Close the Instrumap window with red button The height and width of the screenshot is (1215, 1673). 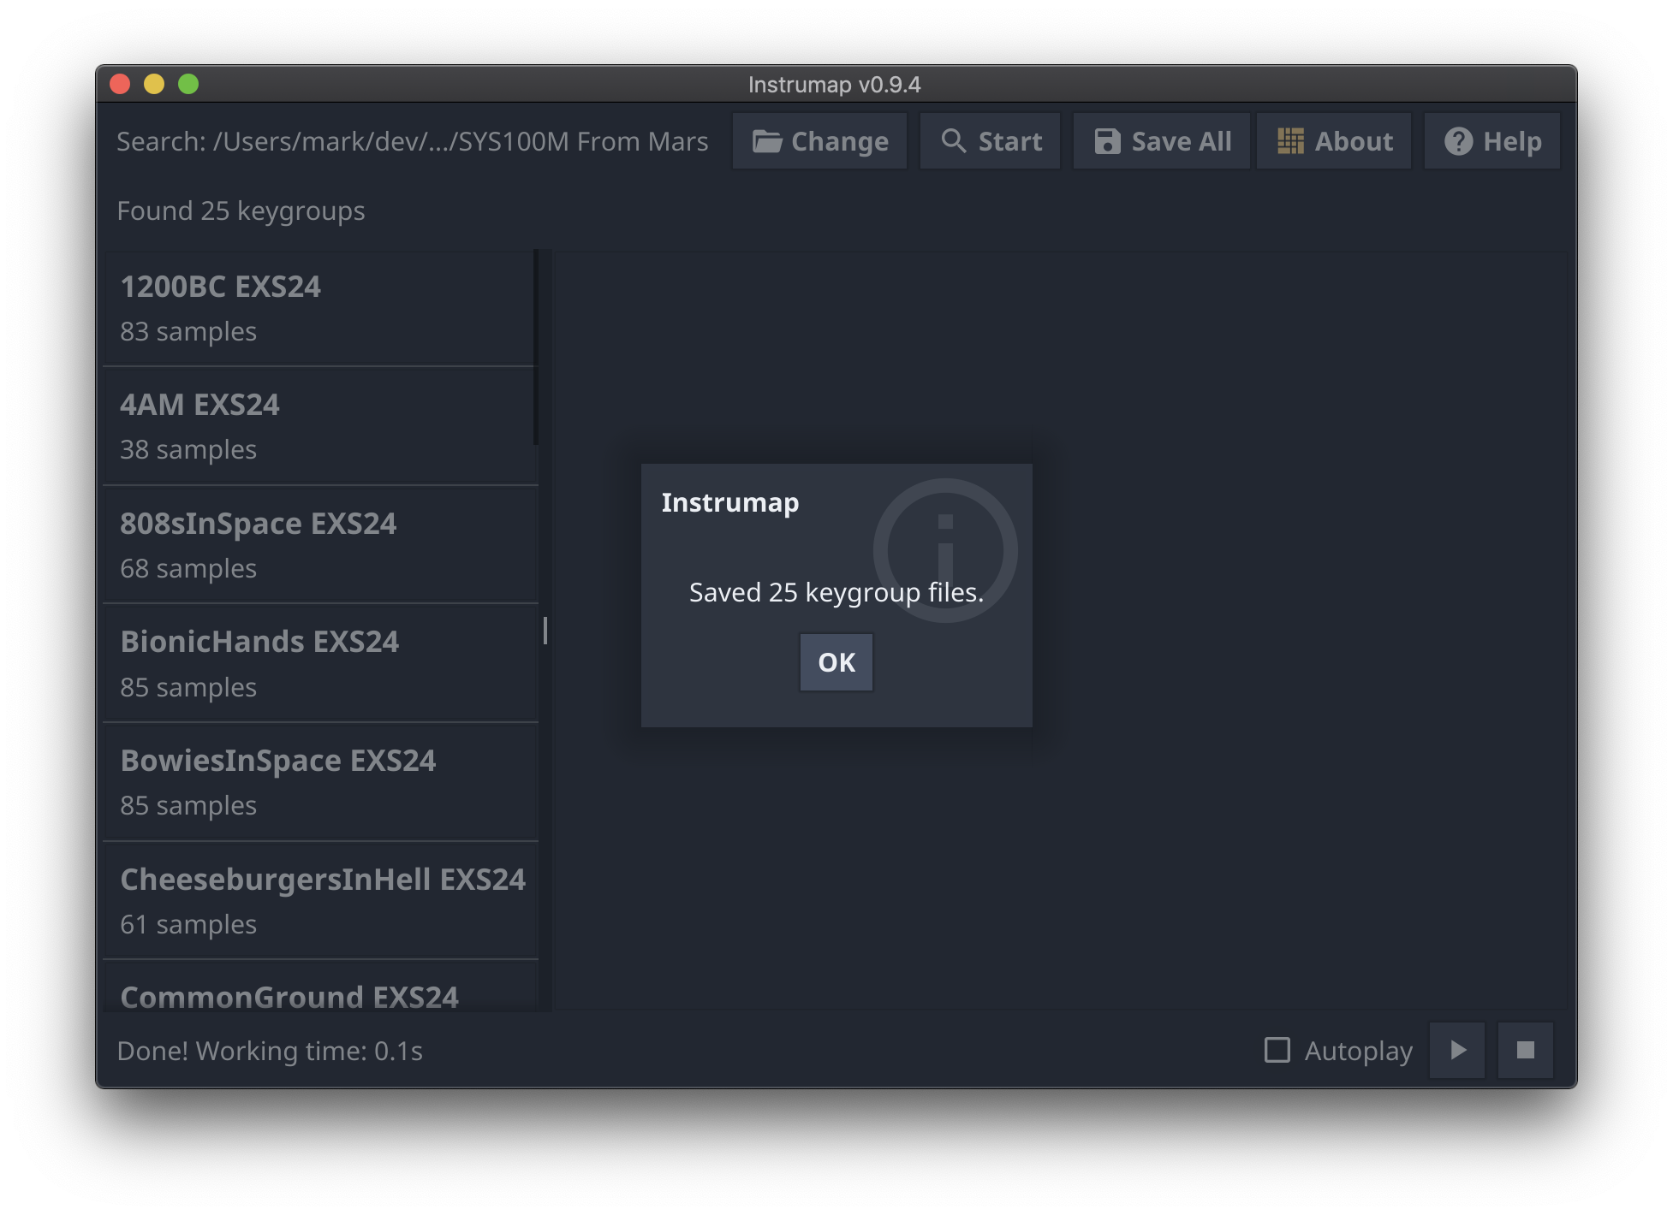click(x=120, y=84)
